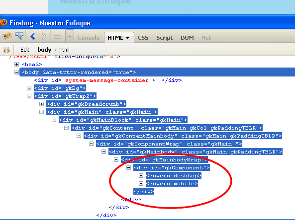295x220 pixels.
Task: Activate the inspect element pointer tool
Action: click(x=19, y=36)
